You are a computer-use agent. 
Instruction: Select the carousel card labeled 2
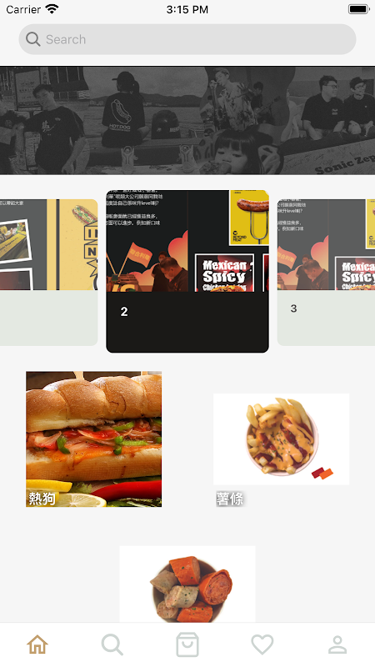187,272
